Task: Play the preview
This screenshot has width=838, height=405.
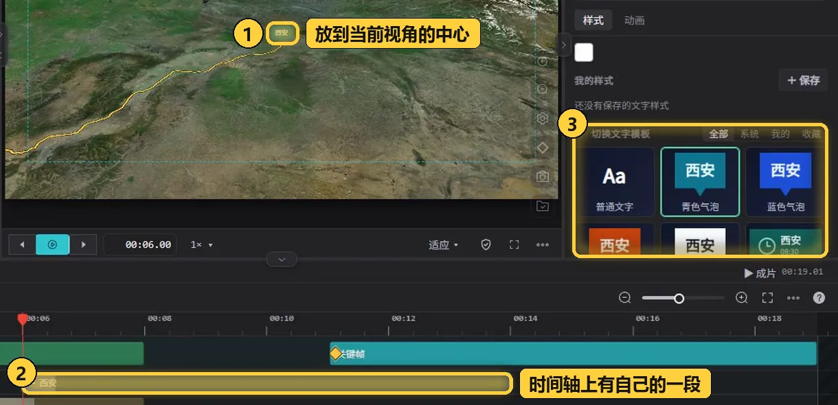Action: (53, 244)
